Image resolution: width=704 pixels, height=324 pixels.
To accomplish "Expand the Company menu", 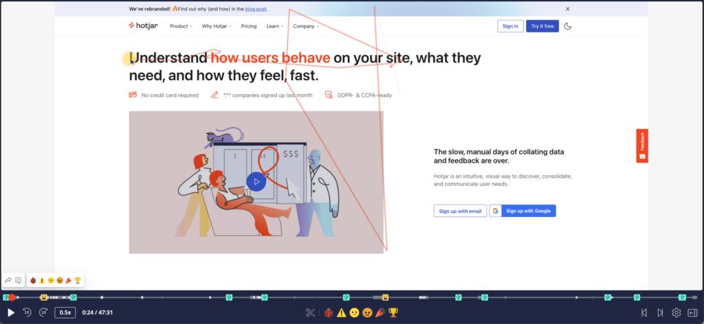I will (x=306, y=26).
